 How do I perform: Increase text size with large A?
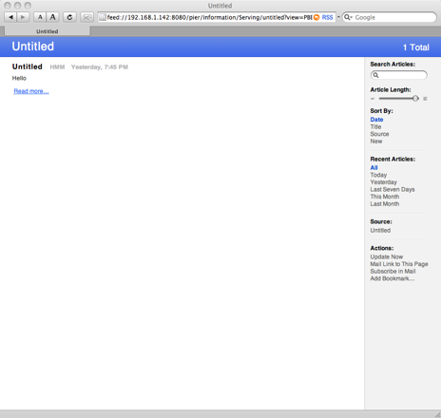[52, 17]
